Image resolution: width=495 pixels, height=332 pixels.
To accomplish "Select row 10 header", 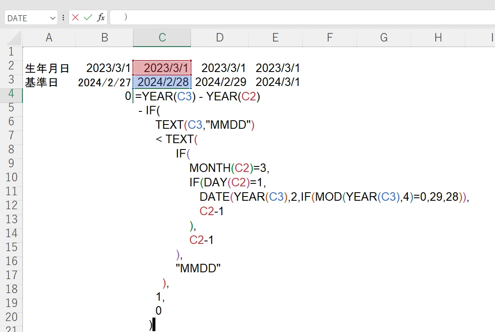I will [11, 177].
